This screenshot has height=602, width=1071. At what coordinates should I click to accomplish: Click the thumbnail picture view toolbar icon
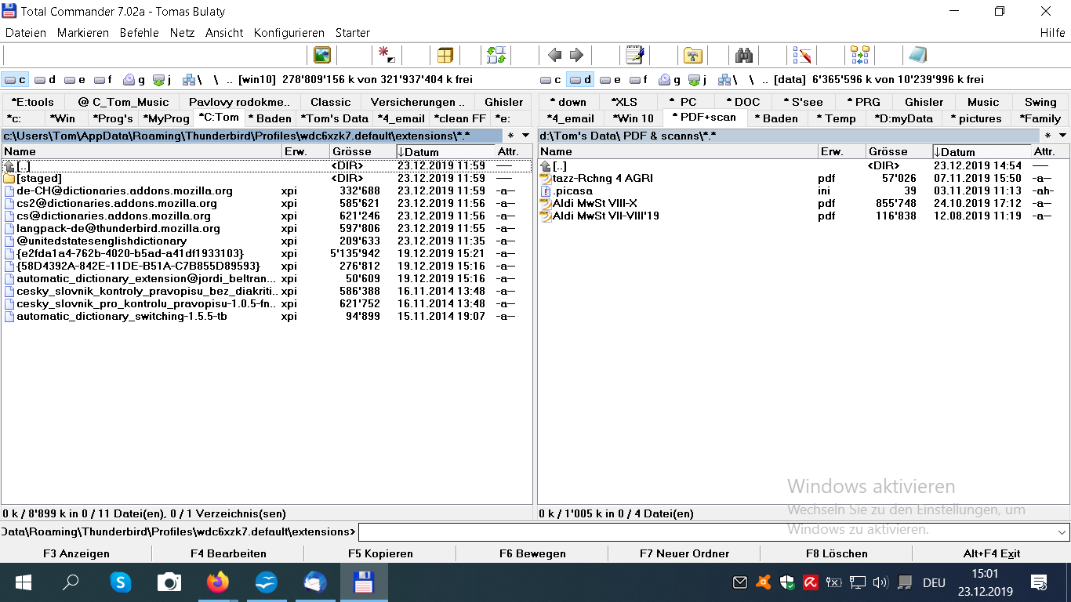click(x=321, y=55)
